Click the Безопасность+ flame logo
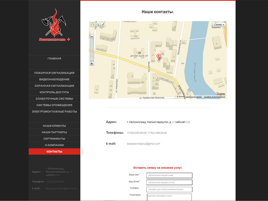The width and height of the screenshot is (268, 201). coord(54,25)
